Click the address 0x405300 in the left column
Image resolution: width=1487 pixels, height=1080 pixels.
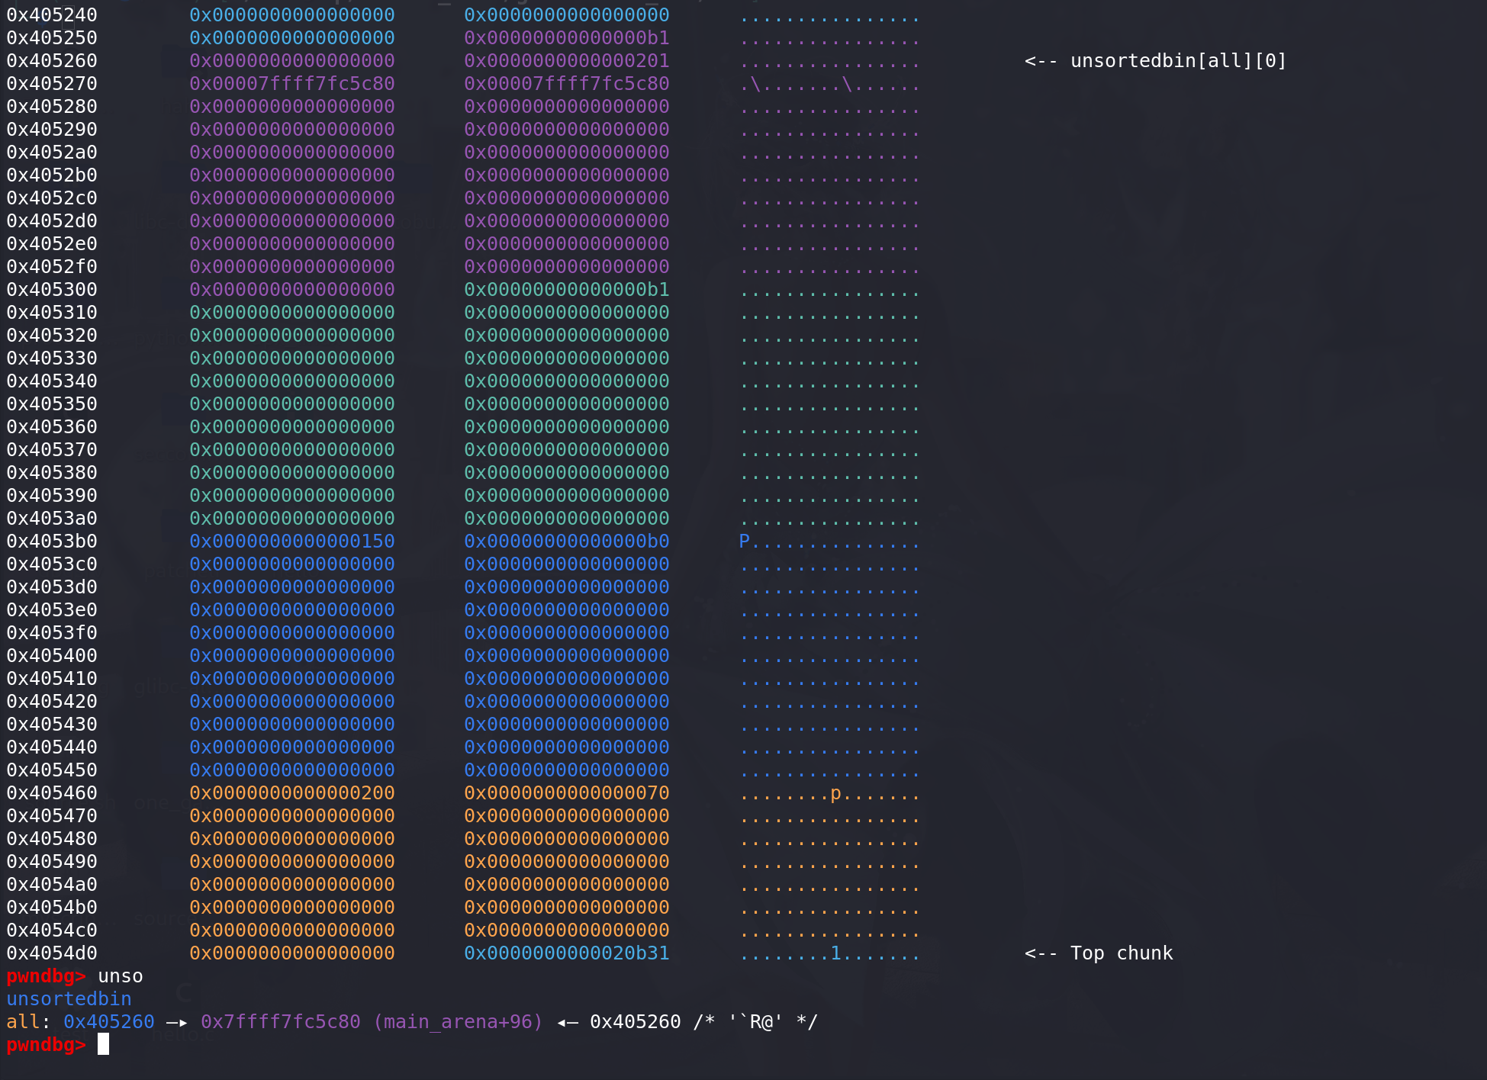(x=52, y=290)
